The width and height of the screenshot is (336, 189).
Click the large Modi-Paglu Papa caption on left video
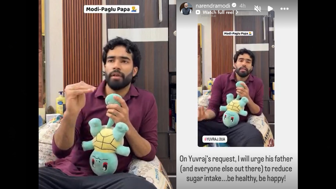coord(111,9)
